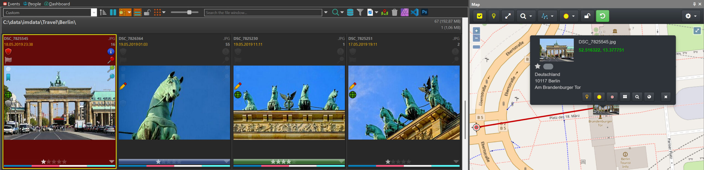The height and width of the screenshot is (170, 704).
Task: Click the green reload button on map
Action: (602, 16)
